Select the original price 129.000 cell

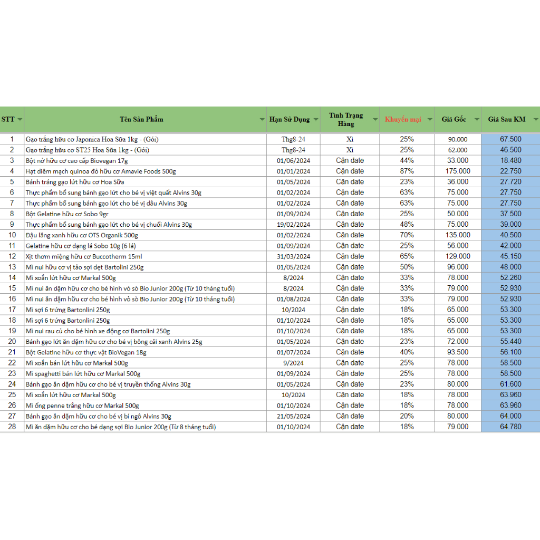coord(458,257)
